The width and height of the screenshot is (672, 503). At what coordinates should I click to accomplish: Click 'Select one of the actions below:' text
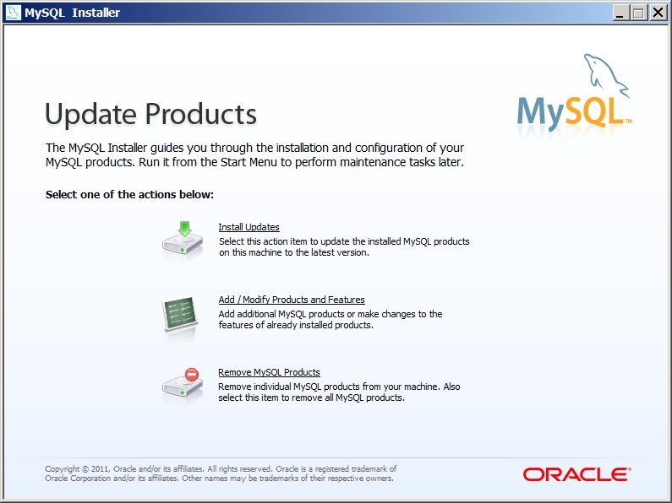click(129, 195)
